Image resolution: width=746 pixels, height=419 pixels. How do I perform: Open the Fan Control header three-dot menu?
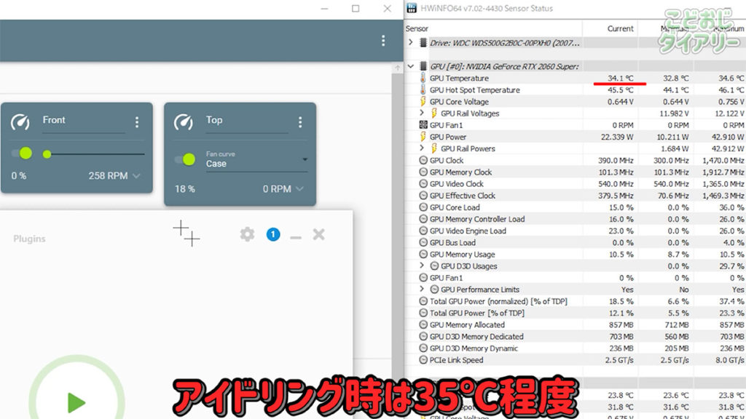pos(383,41)
